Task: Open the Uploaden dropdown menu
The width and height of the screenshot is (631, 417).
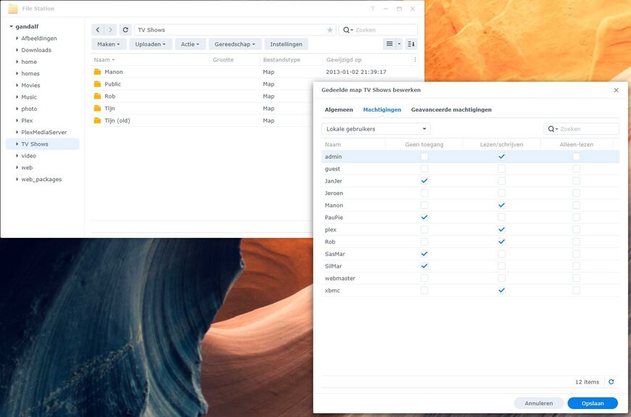Action: pyautogui.click(x=151, y=44)
